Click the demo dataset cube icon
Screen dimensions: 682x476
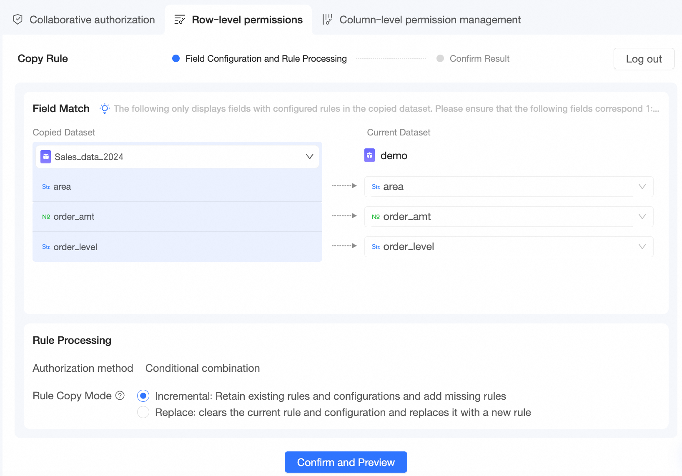(x=370, y=155)
